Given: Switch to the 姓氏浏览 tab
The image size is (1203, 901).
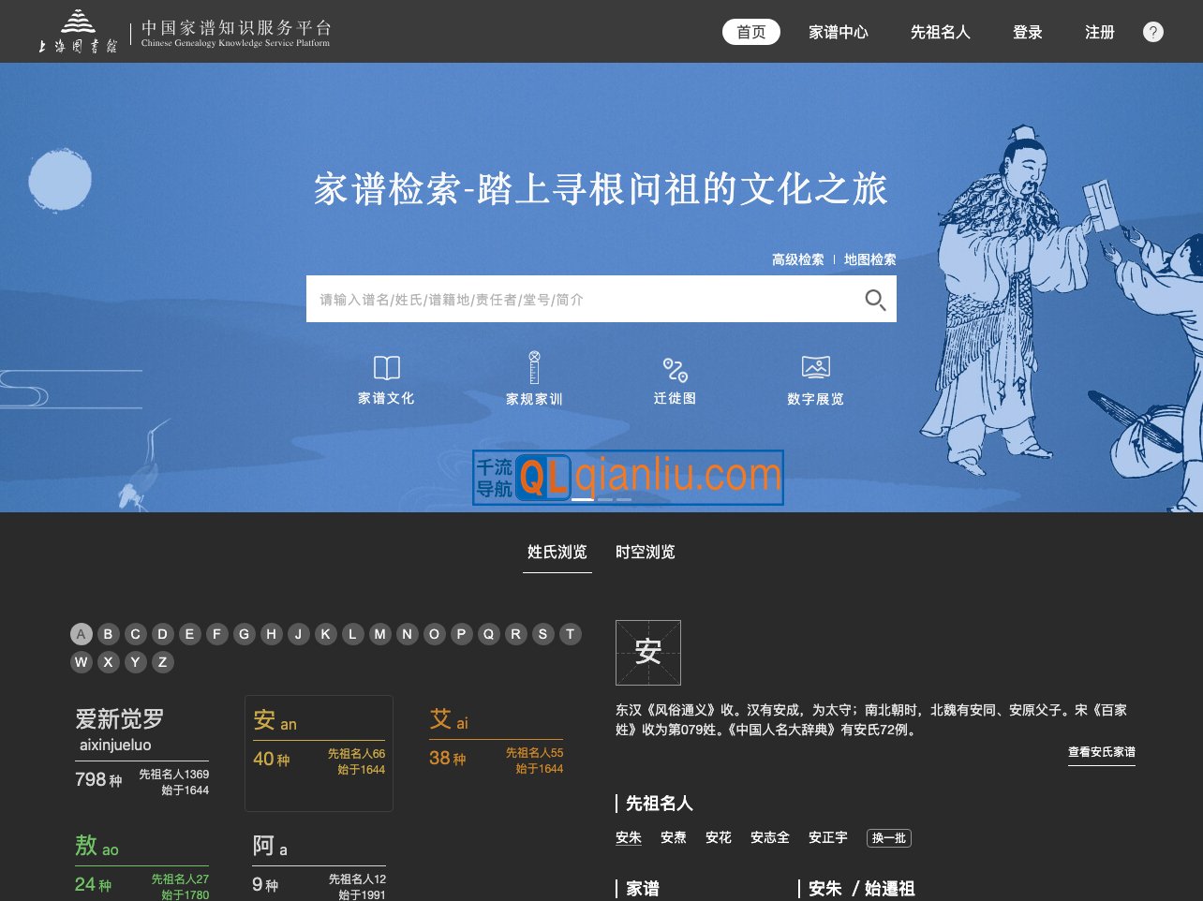Looking at the screenshot, I should pyautogui.click(x=557, y=552).
